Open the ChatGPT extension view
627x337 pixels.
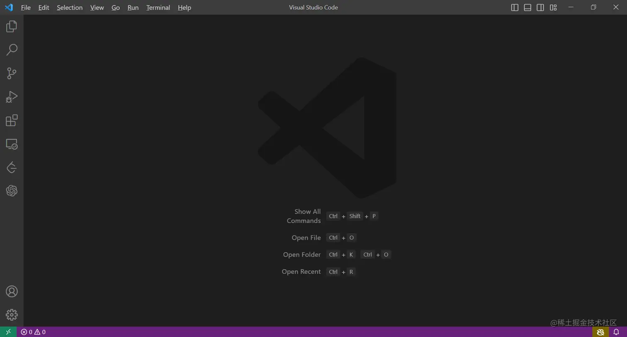[12, 191]
